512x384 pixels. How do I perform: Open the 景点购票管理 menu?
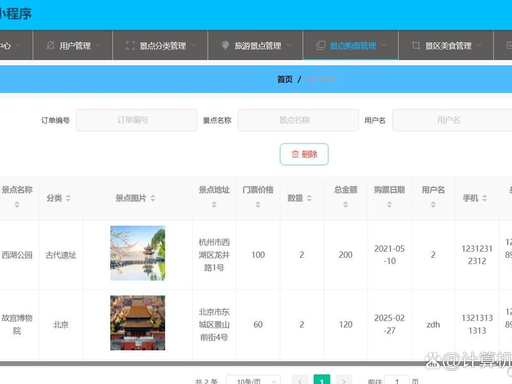pos(351,45)
